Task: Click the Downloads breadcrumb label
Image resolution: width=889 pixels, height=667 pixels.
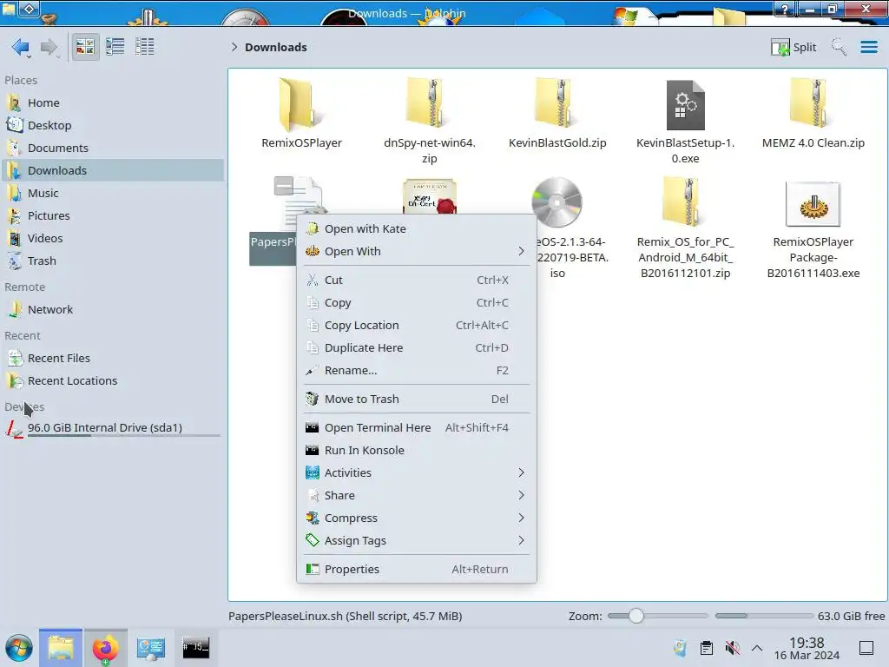Action: 275,47
